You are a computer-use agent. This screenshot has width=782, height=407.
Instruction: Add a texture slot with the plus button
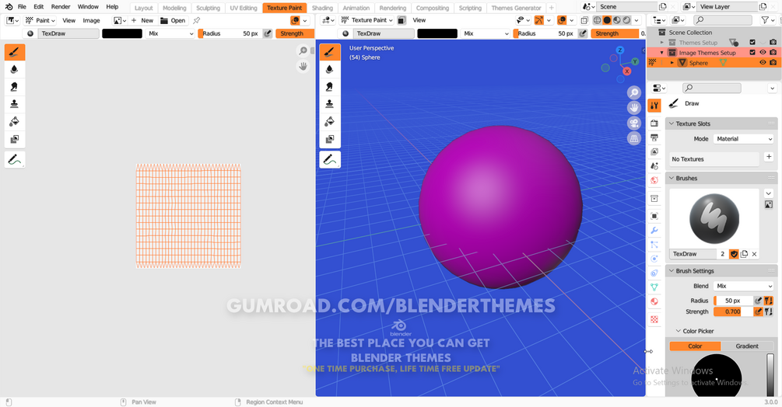(x=769, y=157)
